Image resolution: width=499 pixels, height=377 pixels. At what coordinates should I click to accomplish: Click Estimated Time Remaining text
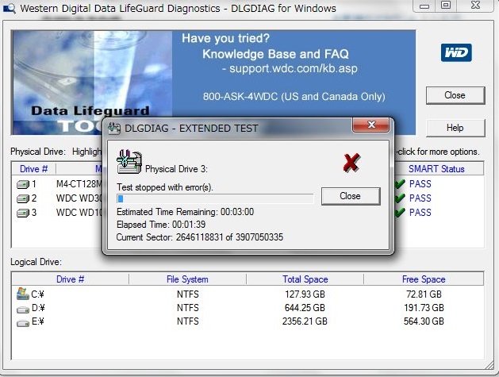pos(185,212)
